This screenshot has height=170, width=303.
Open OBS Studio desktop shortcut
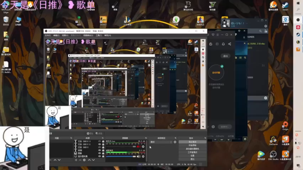click(273, 156)
